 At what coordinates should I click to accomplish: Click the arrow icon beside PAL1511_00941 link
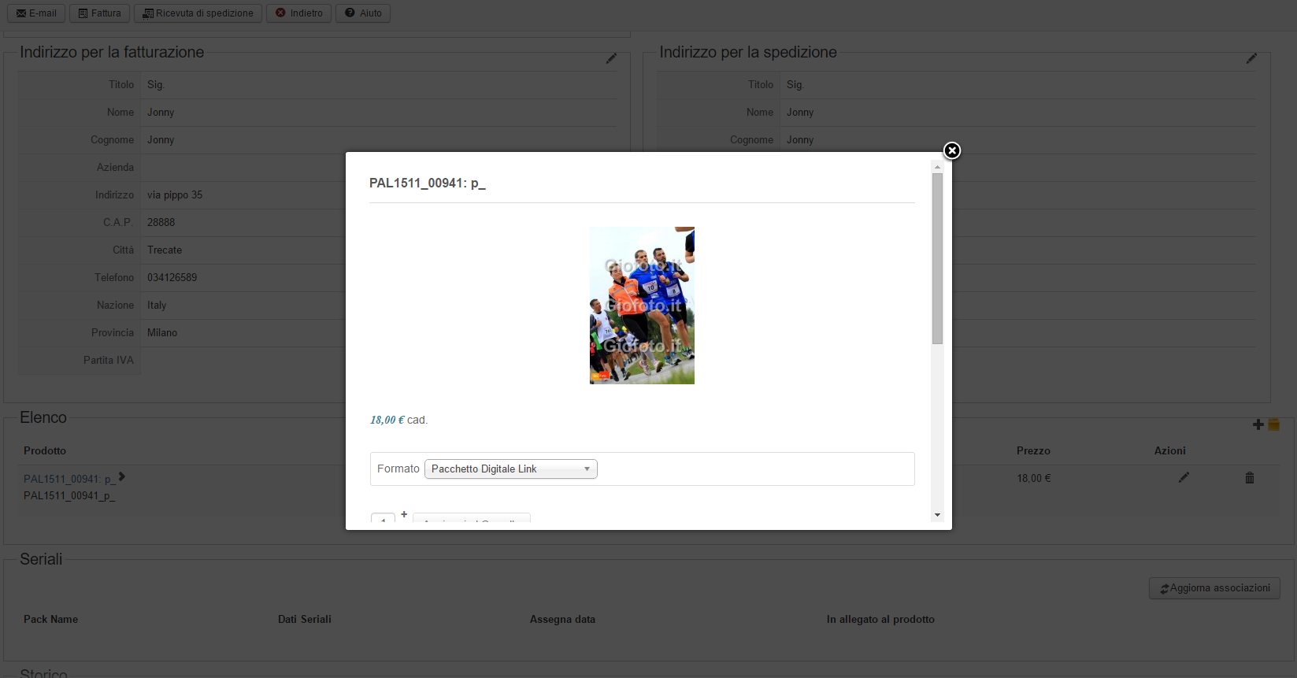tap(122, 476)
